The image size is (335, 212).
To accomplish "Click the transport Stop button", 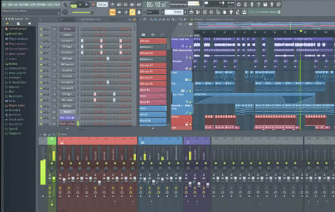I will click(86, 5).
